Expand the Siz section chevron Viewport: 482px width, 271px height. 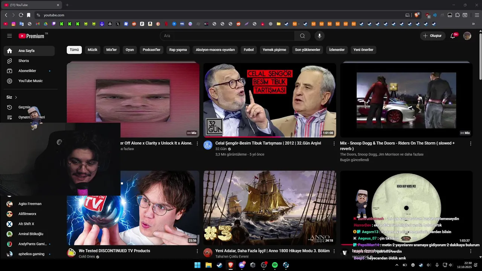(16, 97)
